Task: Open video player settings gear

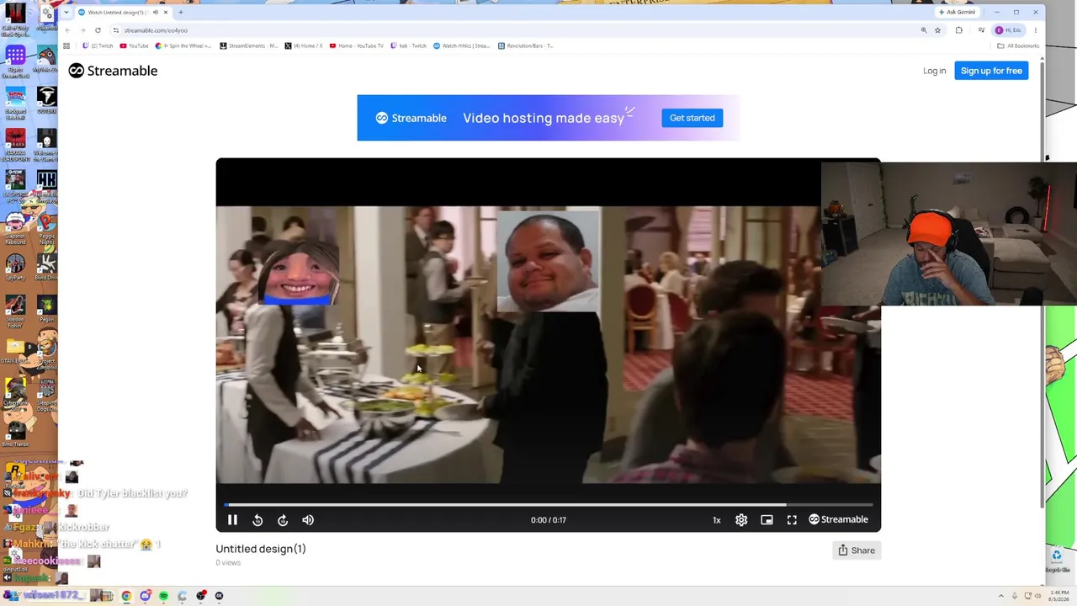Action: (741, 520)
